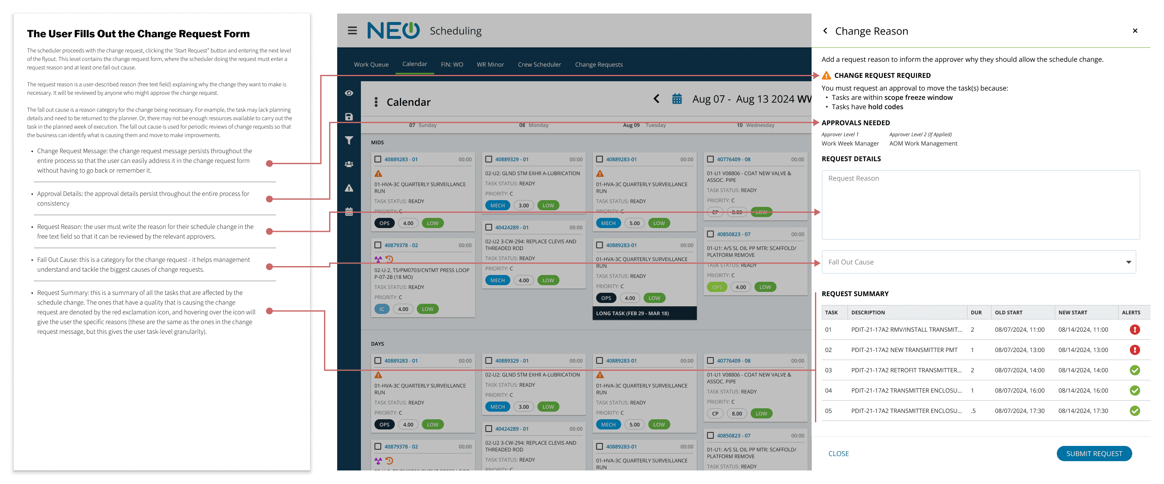
Task: Click red alert icon for task 01
Action: [x=1134, y=330]
